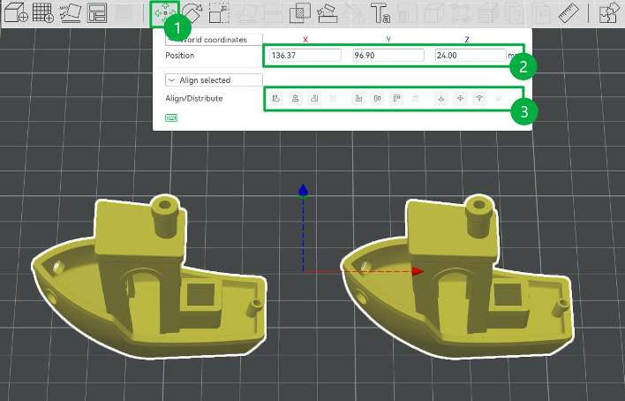Select the Scale tool icon
Viewport: 625px width, 401px height.
point(219,13)
